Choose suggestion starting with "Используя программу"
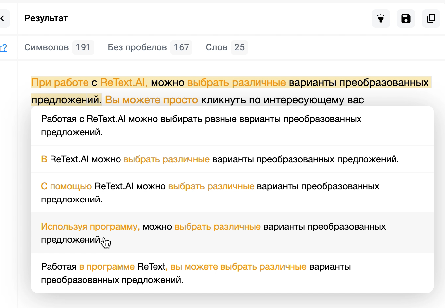This screenshot has width=445, height=308. click(232, 233)
